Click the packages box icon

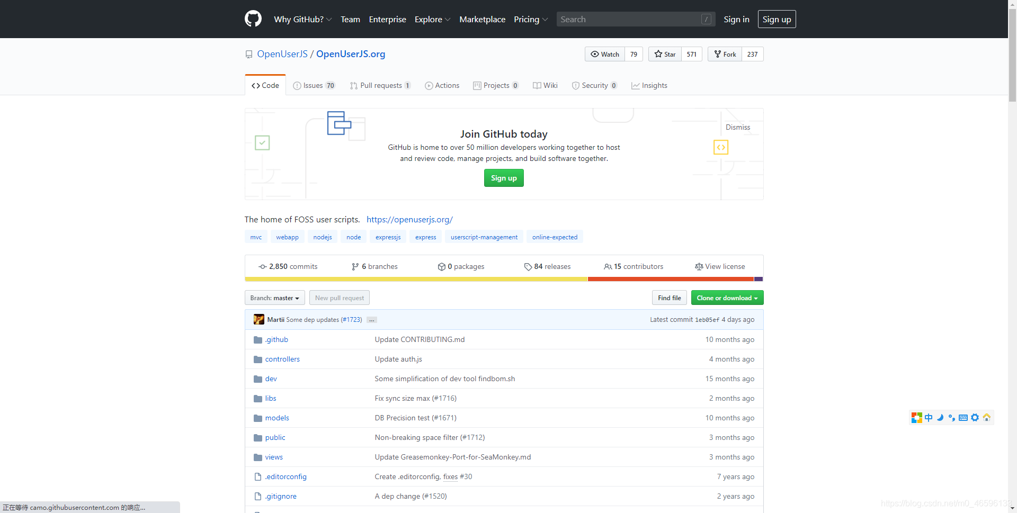[x=441, y=267]
